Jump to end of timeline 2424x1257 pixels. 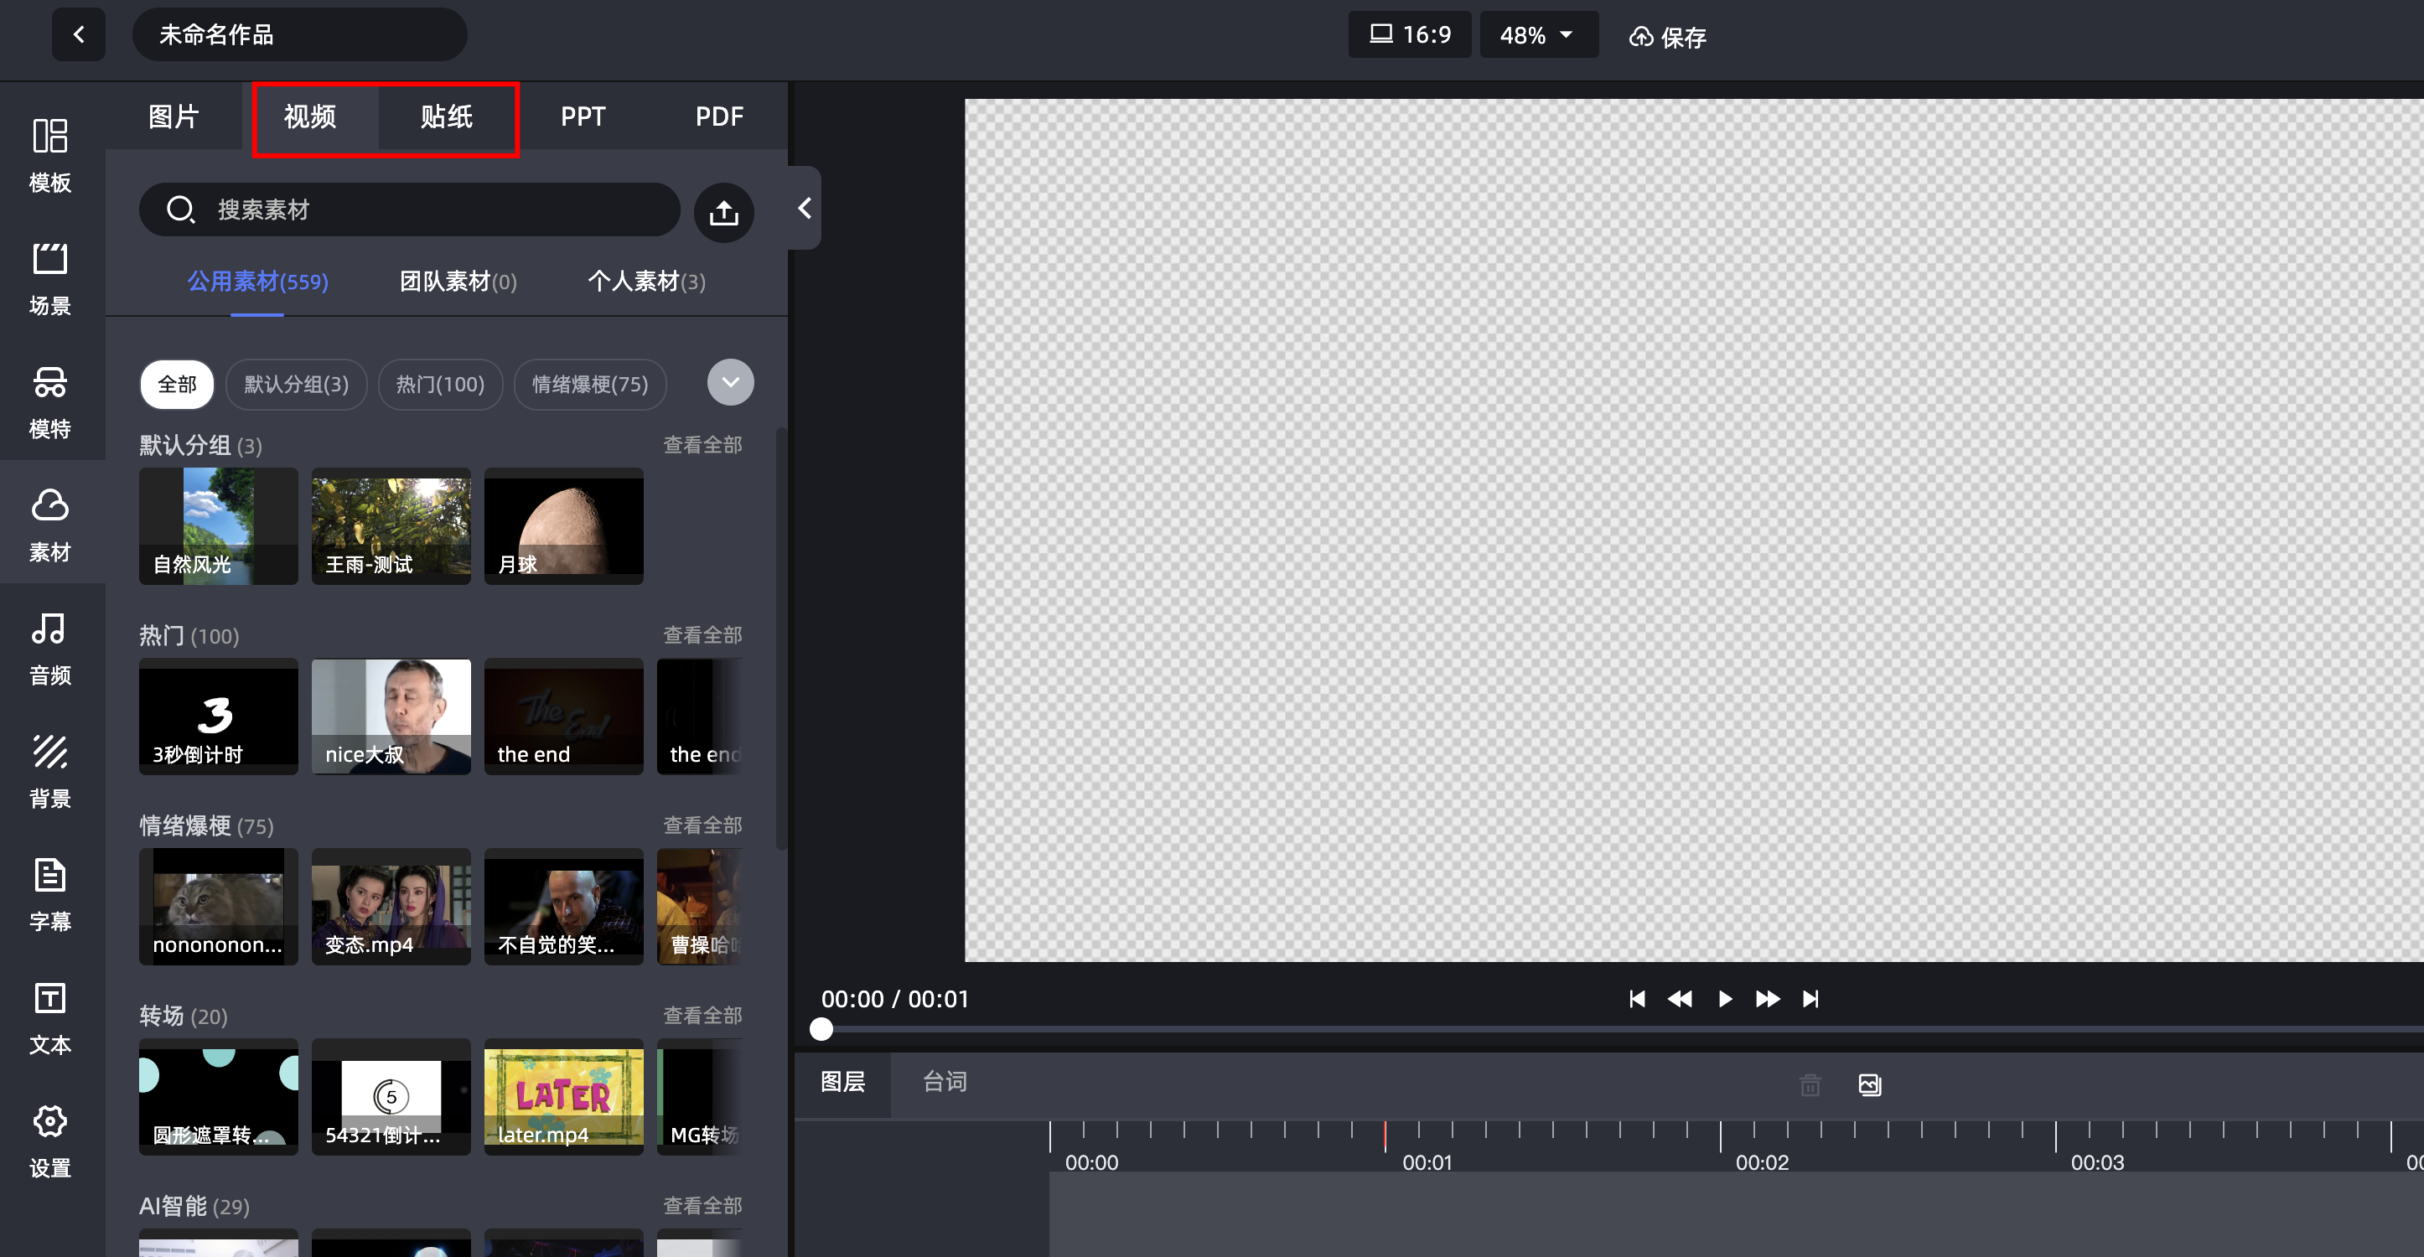coord(1810,998)
